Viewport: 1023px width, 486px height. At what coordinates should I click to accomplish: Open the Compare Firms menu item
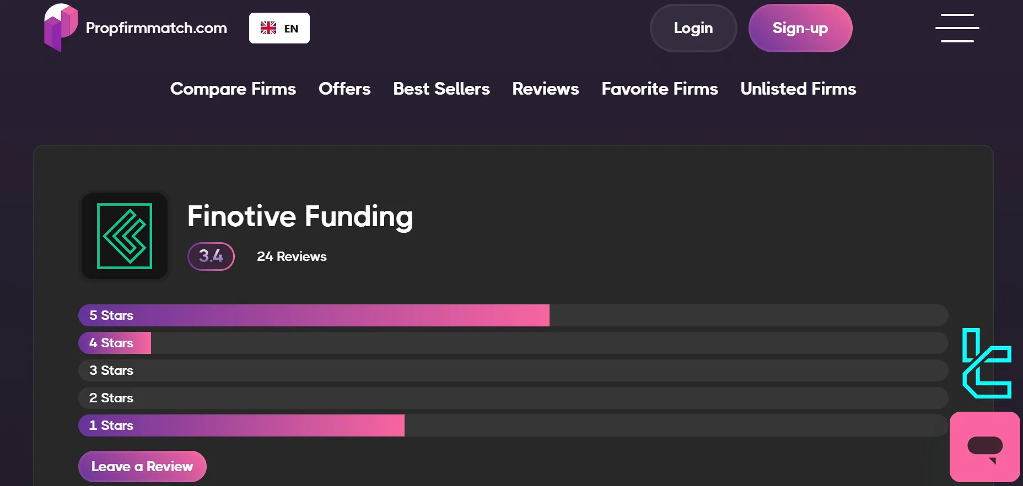[233, 89]
